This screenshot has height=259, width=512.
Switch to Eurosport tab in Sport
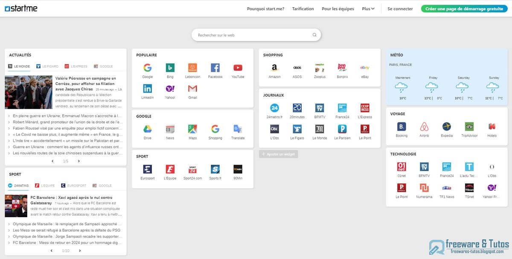click(73, 186)
